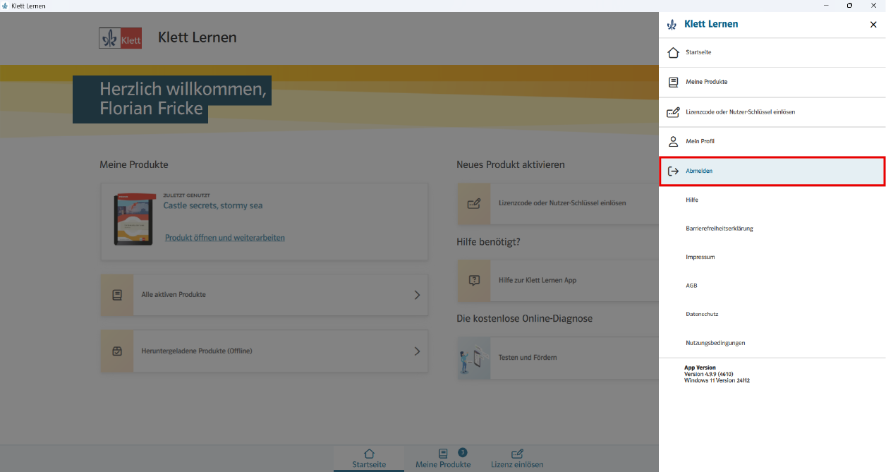Click the Mein Profil person icon
This screenshot has width=886, height=472.
[673, 142]
